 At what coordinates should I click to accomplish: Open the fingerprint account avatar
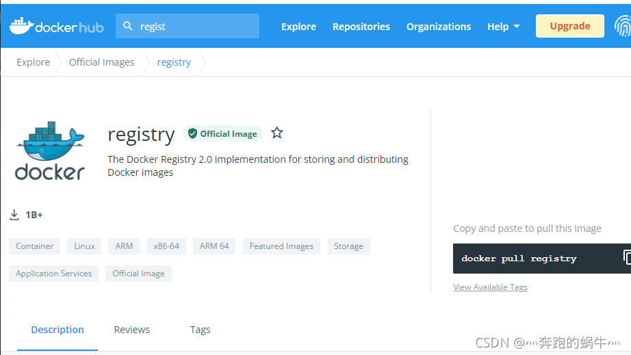pos(623,26)
